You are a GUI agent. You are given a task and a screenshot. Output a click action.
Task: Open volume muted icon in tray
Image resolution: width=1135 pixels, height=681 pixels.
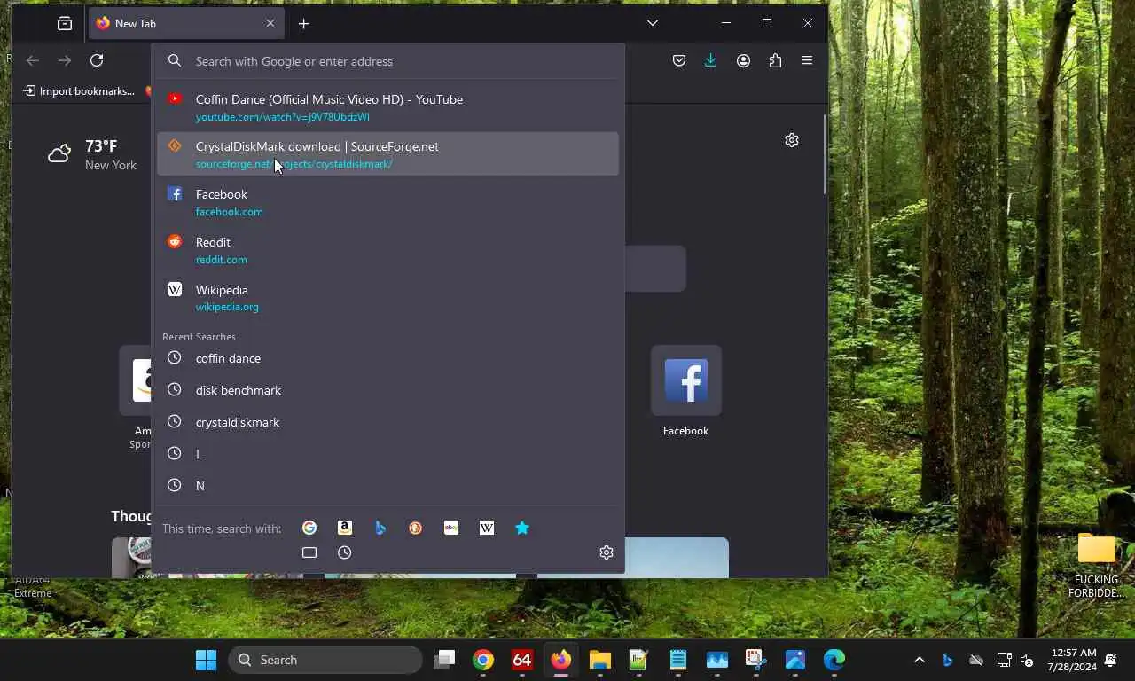(x=1028, y=660)
